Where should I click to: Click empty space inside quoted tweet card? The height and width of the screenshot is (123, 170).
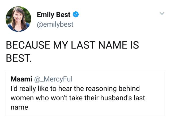[106, 109]
